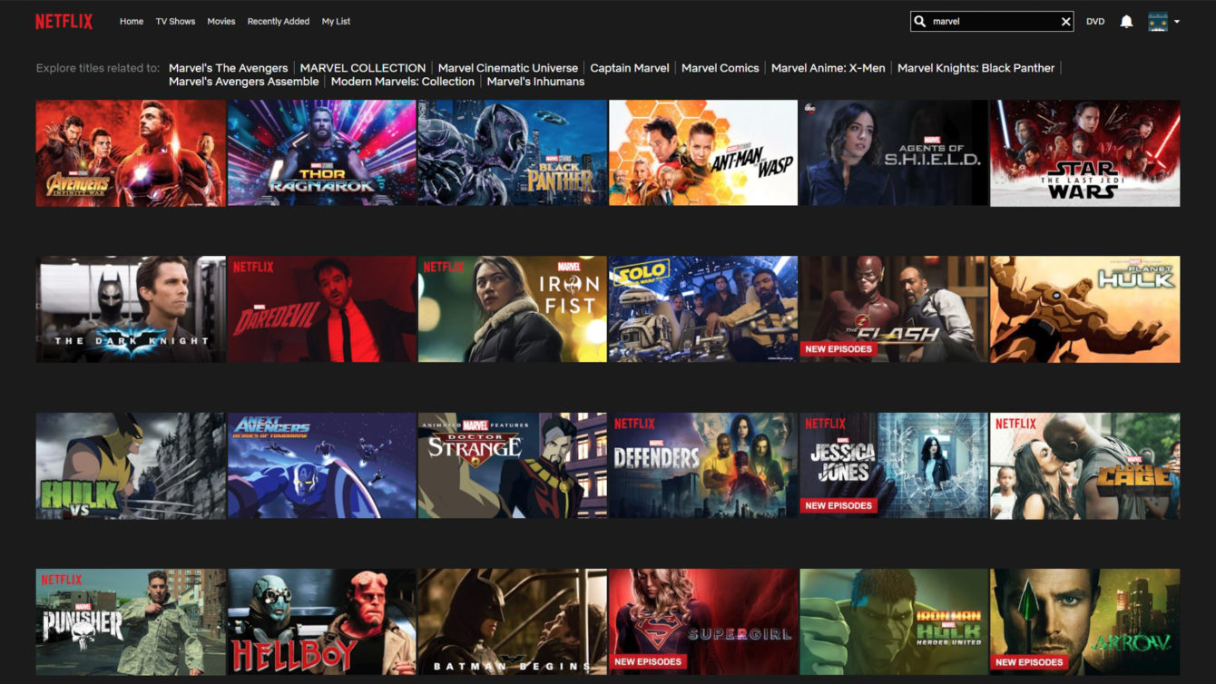Select the Marvel Knights: Black Panther link

(974, 67)
